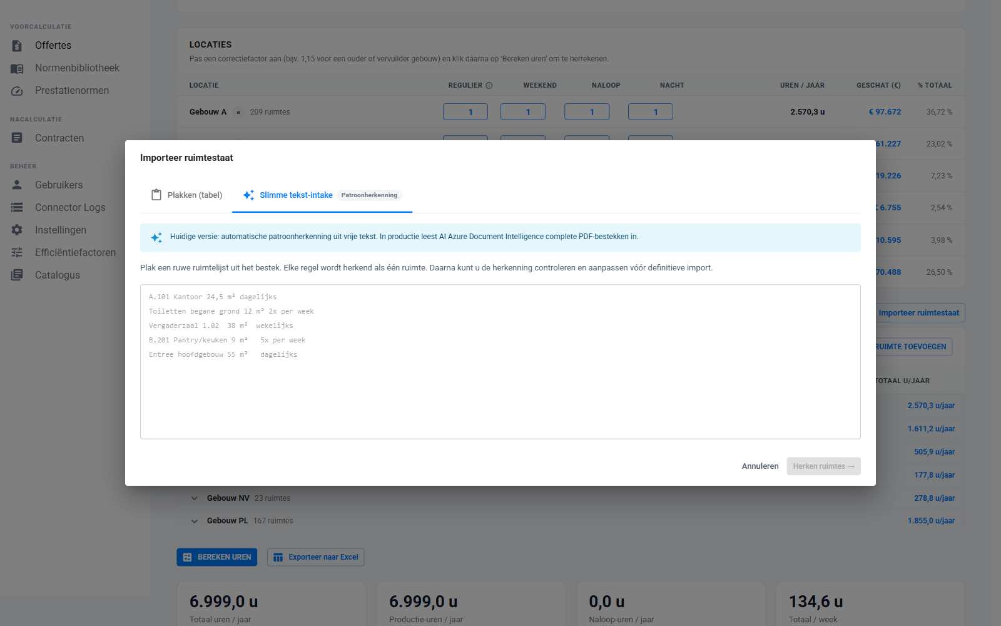Click Herken ruimtes button
The image size is (1001, 626).
tap(823, 466)
